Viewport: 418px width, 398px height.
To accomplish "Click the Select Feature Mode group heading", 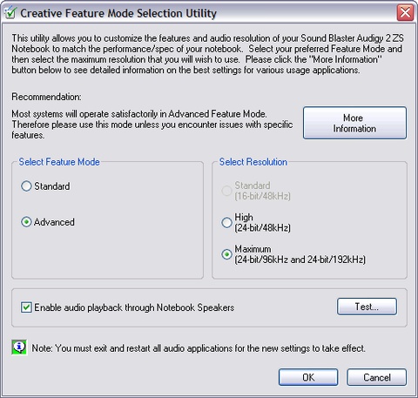I will click(59, 162).
